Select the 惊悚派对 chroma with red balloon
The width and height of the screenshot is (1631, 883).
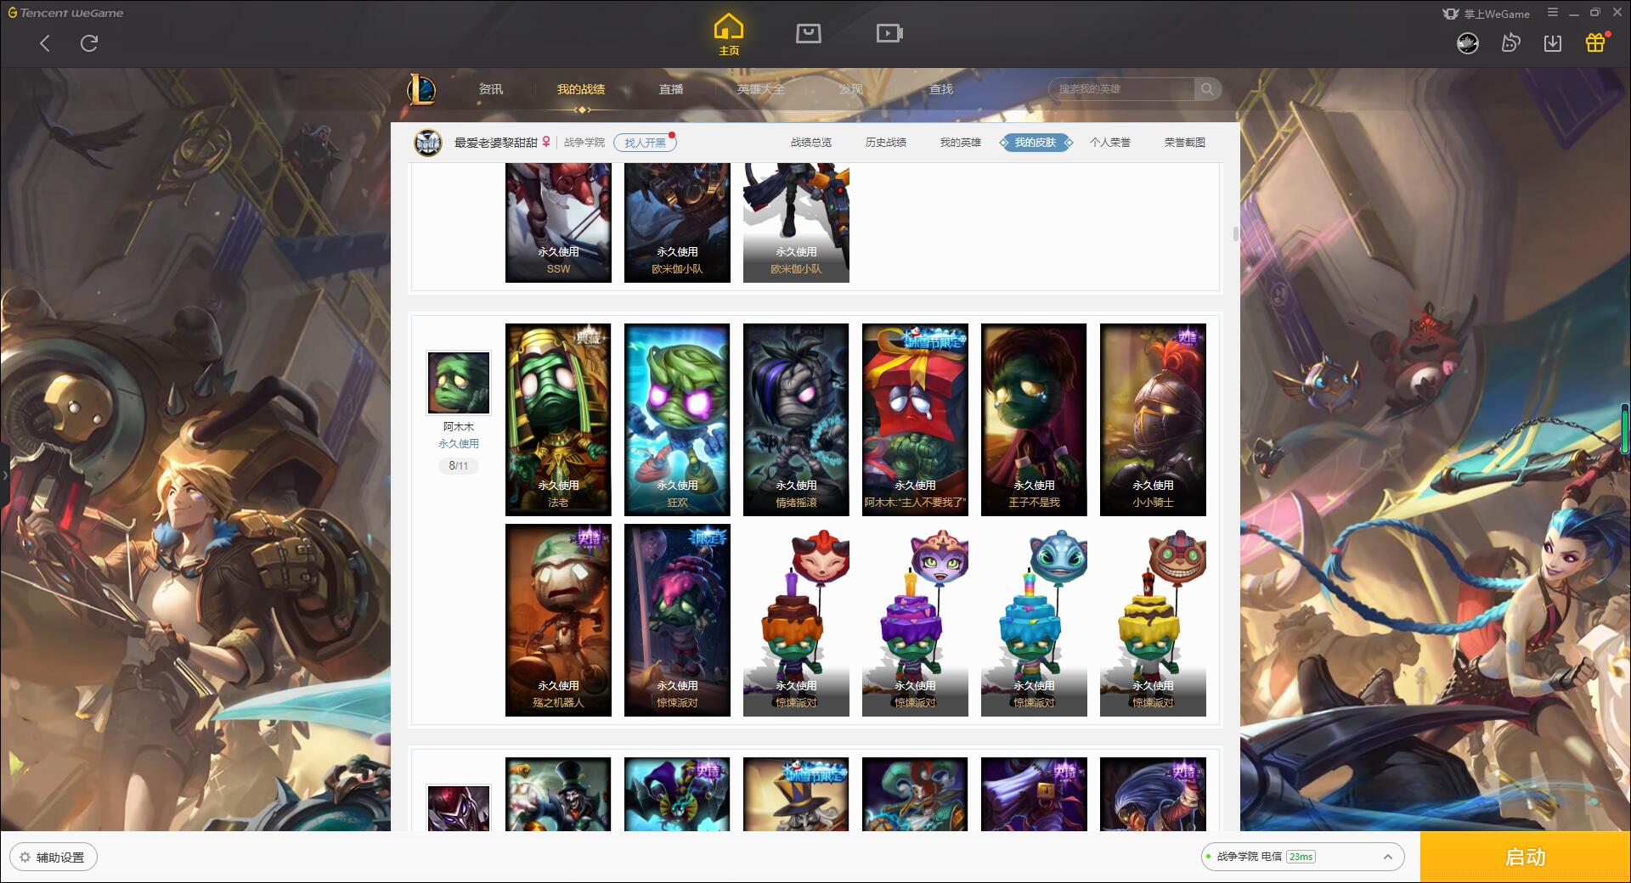[x=796, y=620]
